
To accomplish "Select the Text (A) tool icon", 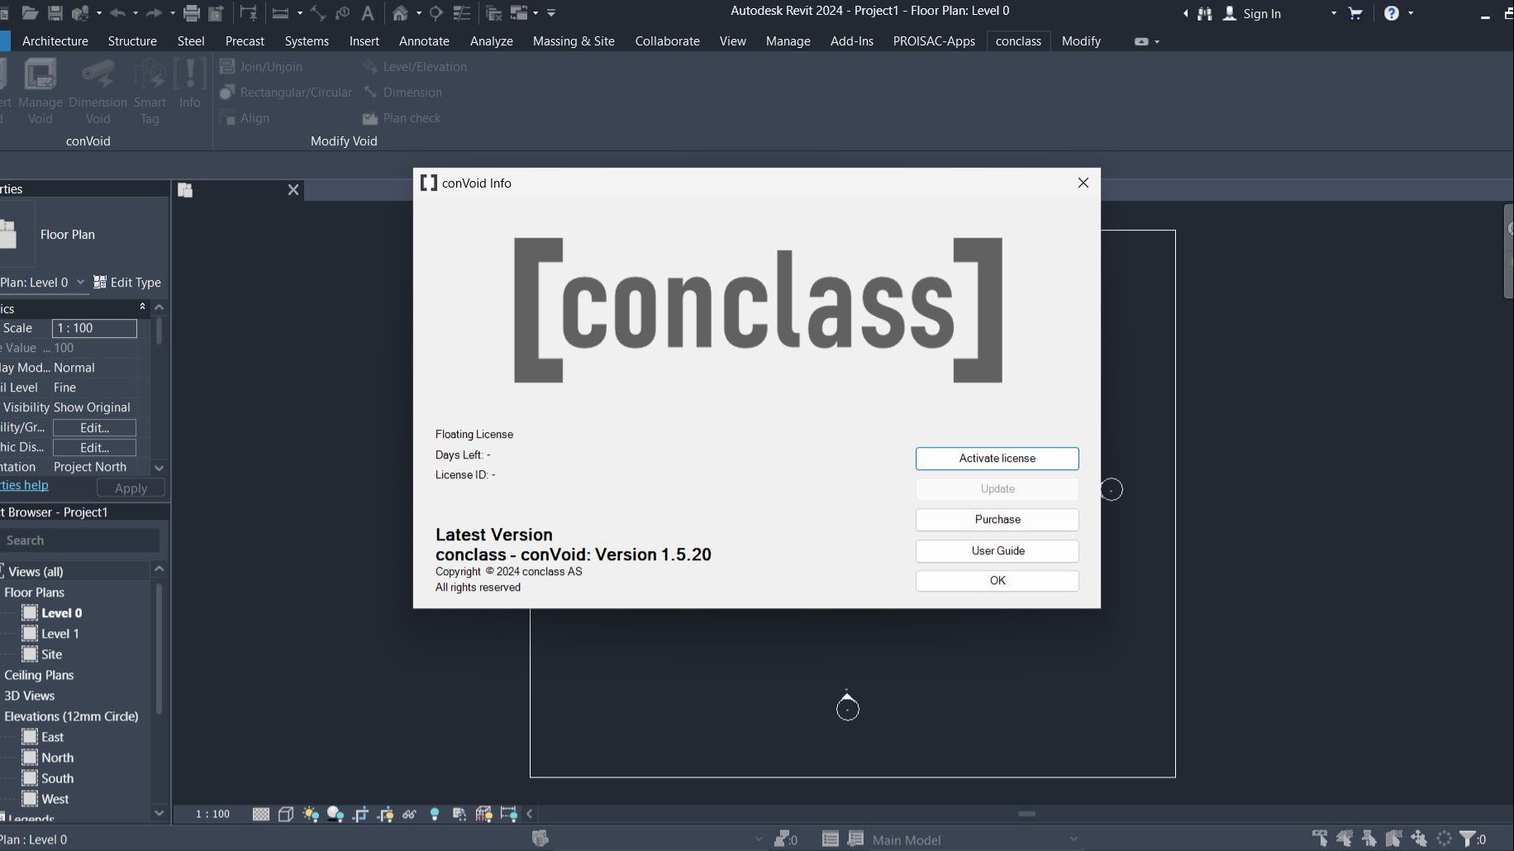I will tap(368, 13).
